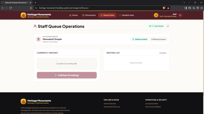The image size is (204, 114).
Task: Open the Live Queue Desk footer link
Action: [152, 103]
